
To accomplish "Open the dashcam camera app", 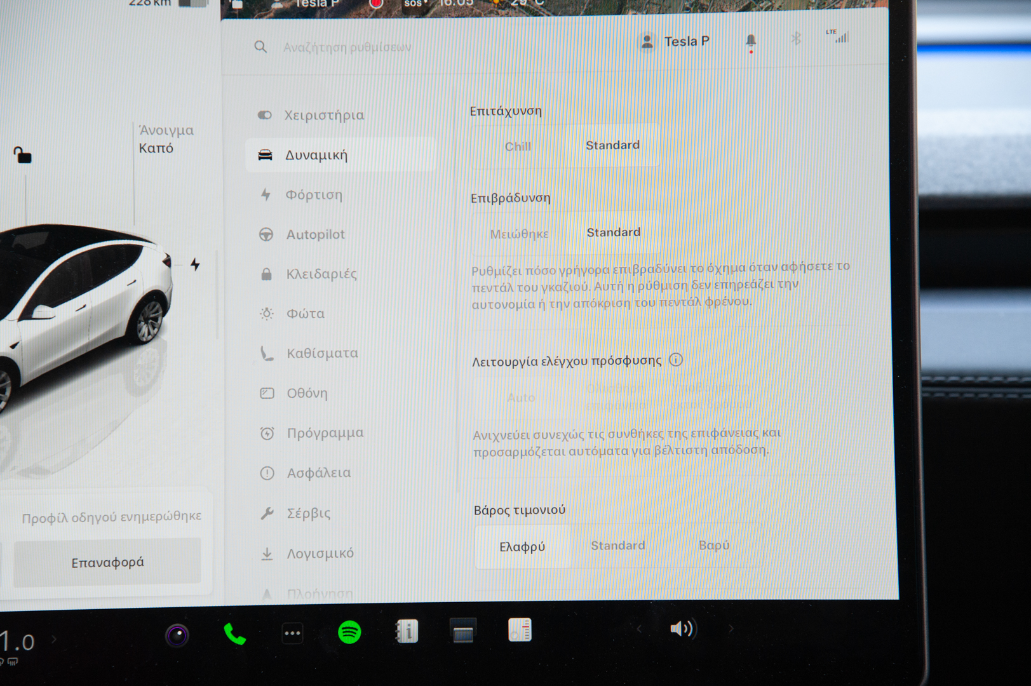I will (x=177, y=635).
